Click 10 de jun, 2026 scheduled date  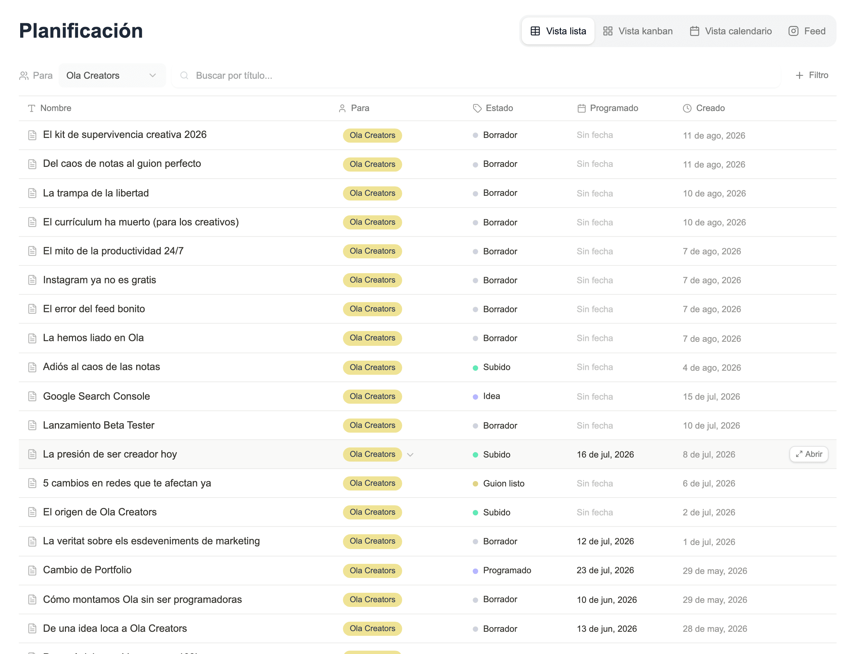607,599
